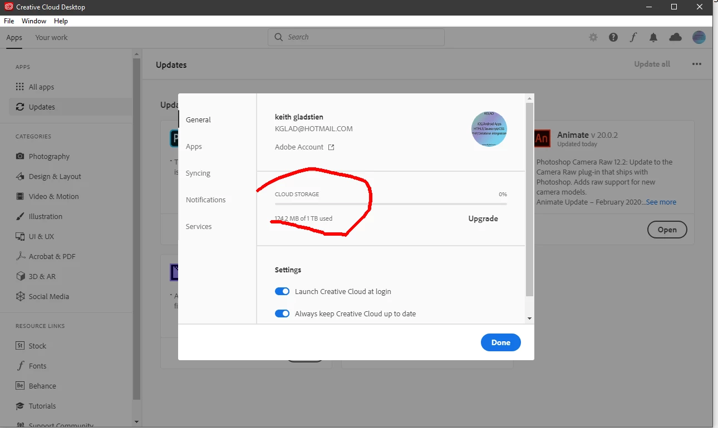Click the profile picture in the dialog
The image size is (718, 428).
pos(489,129)
